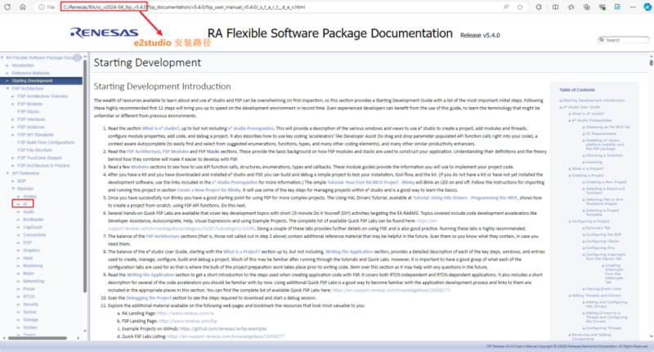654x352 pixels.
Task: Follow the FSP Architecture link in step 2
Action: tap(143, 152)
